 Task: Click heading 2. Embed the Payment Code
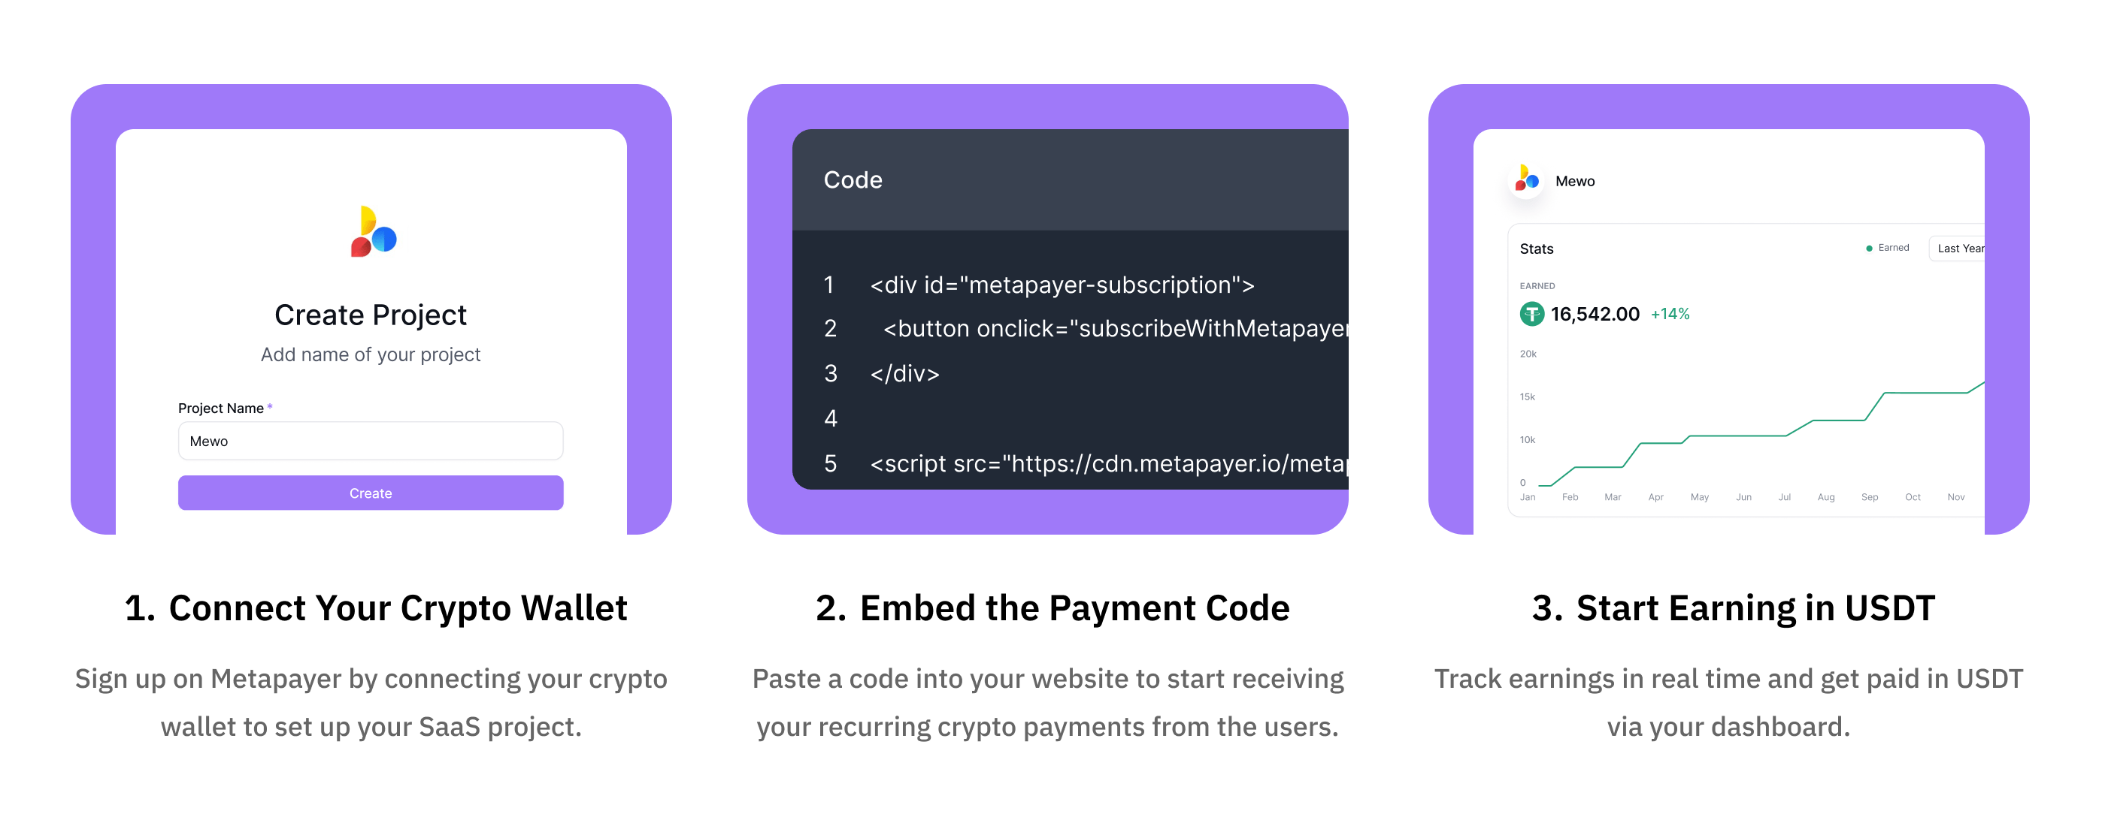click(x=1052, y=609)
